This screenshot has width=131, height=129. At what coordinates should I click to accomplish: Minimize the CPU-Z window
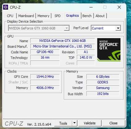click(91, 7)
